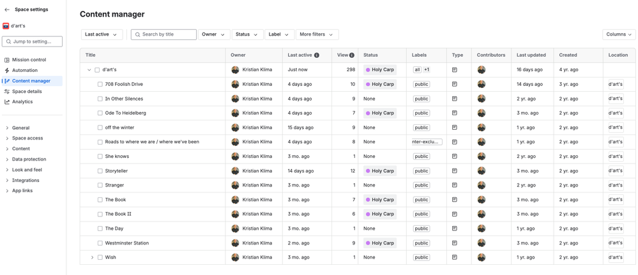The image size is (638, 275).
Task: Click the truncated label on Roads row
Action: (427, 142)
